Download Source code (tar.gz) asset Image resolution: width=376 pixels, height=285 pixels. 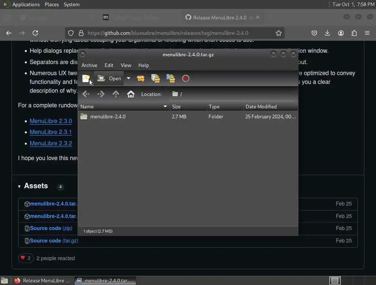[x=54, y=241]
